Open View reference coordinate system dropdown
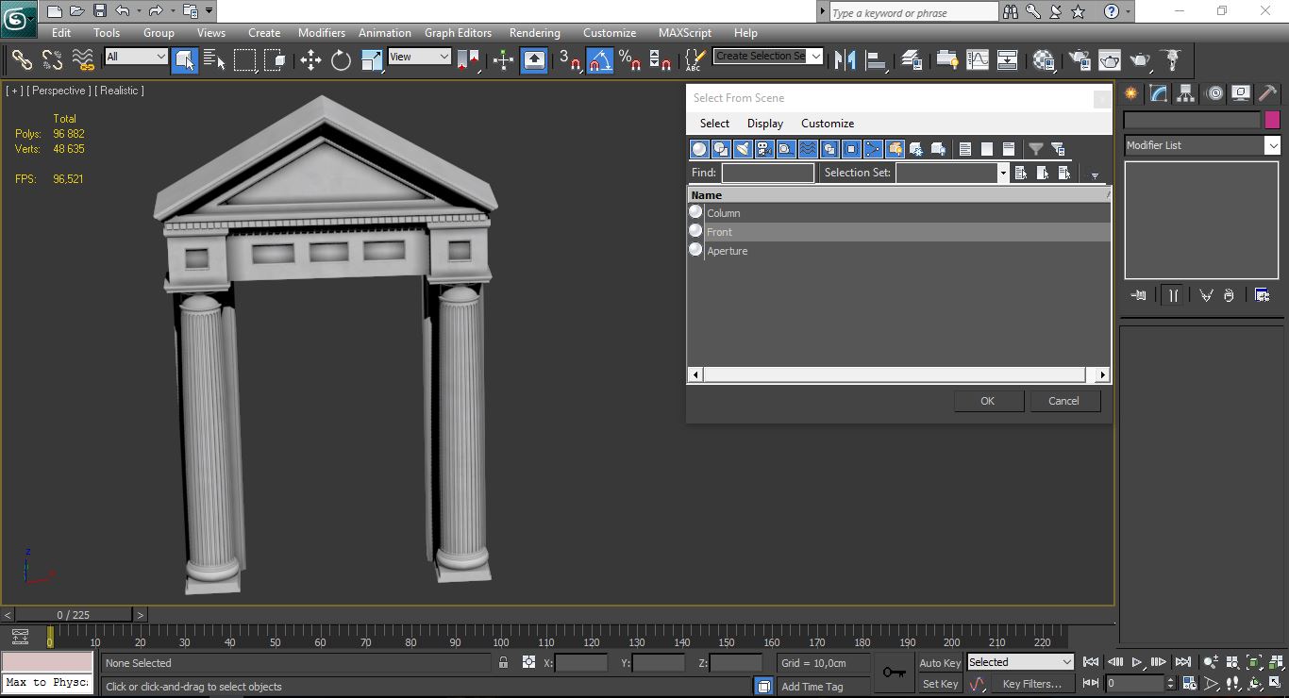The image size is (1289, 698). click(x=420, y=57)
